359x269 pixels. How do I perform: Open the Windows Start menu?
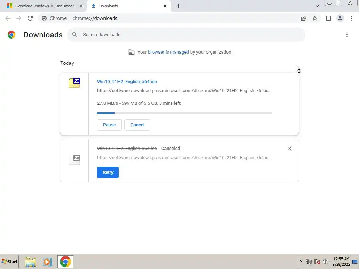click(9, 261)
